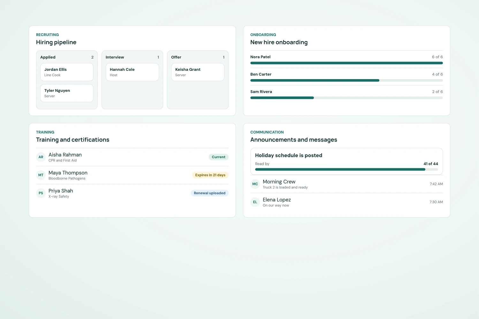Open Priya Shah's certification row
Image resolution: width=479 pixels, height=319 pixels.
(132, 193)
